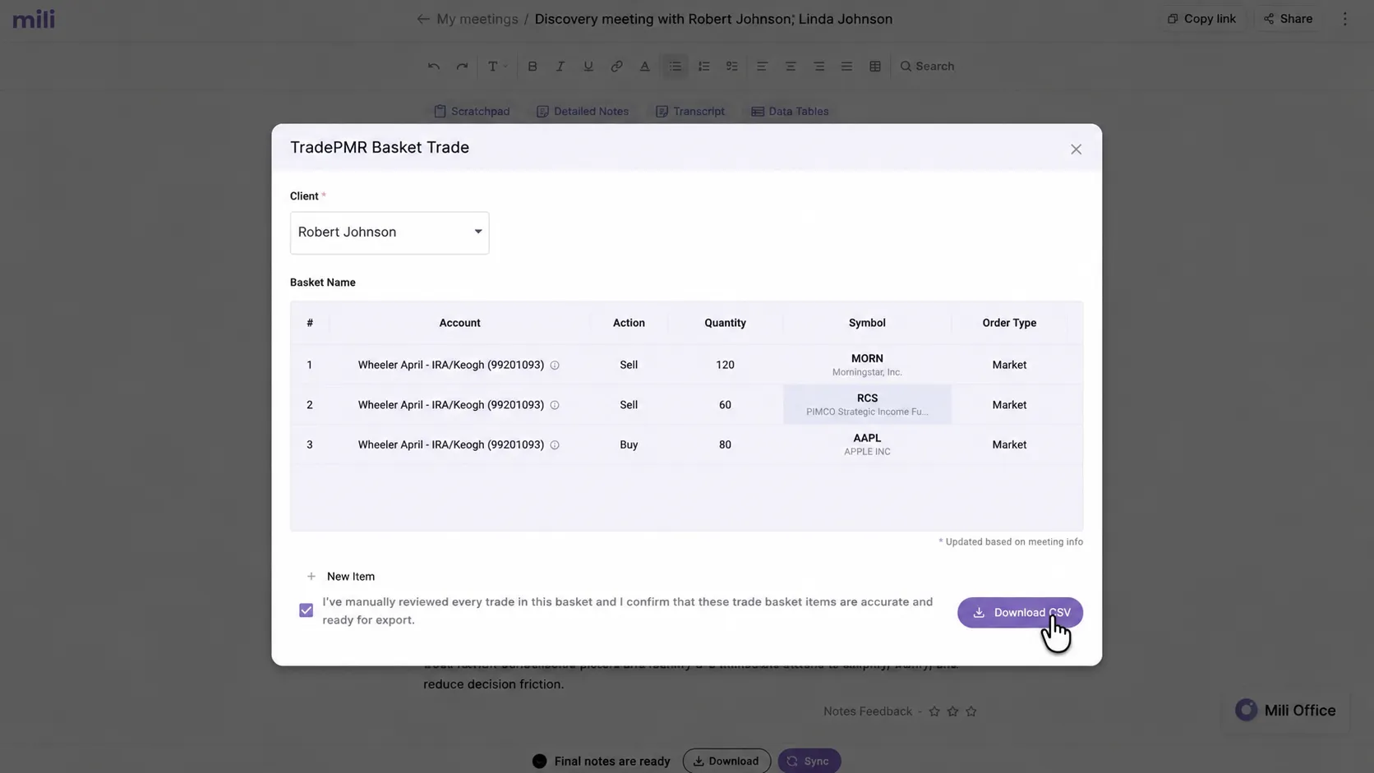Screen dimensions: 1374x773
Task: Toggle bold formatting
Action: 533,67
